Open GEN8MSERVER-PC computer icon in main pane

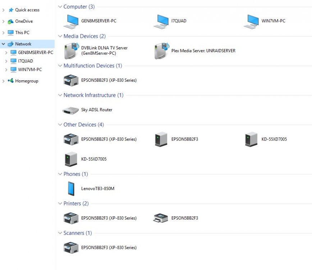pyautogui.click(x=71, y=21)
